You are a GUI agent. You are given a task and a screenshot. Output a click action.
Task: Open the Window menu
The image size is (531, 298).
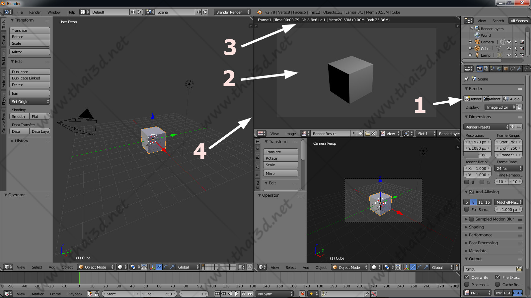(54, 12)
